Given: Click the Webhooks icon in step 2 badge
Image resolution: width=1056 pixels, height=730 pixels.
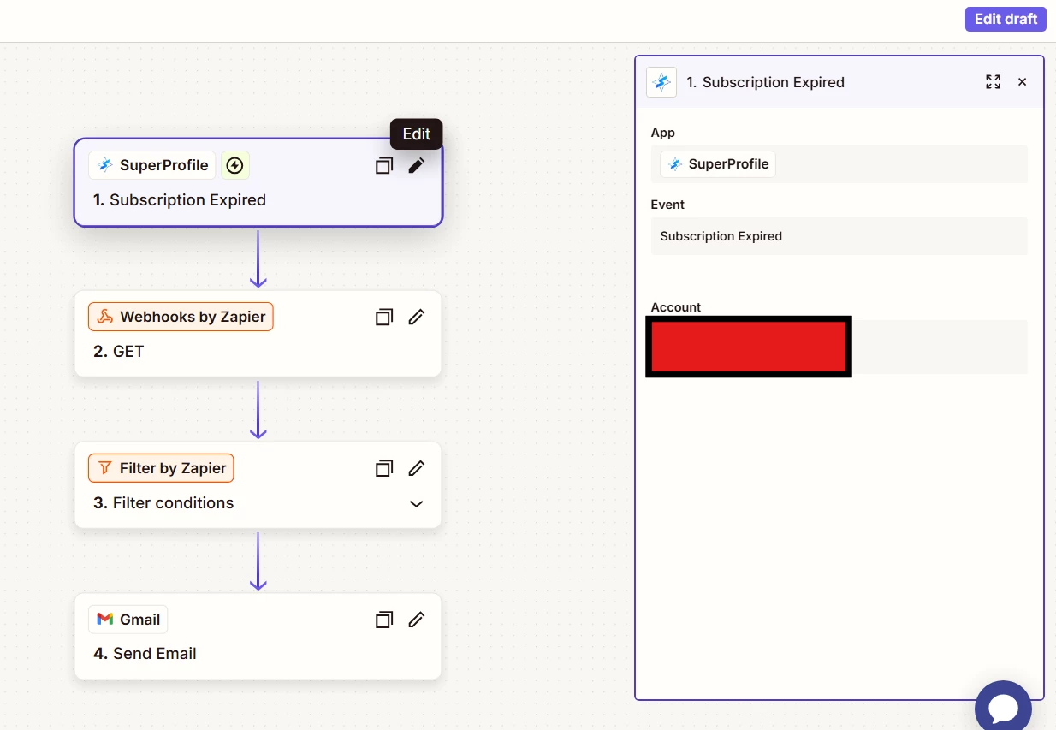Looking at the screenshot, I should pyautogui.click(x=105, y=317).
